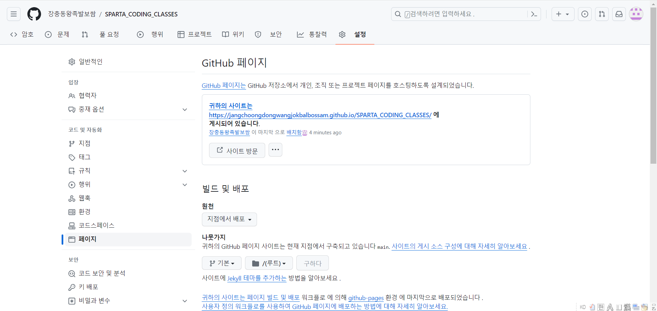This screenshot has height=311, width=657.
Task: Switch to the 위키 tab
Action: pyautogui.click(x=233, y=35)
